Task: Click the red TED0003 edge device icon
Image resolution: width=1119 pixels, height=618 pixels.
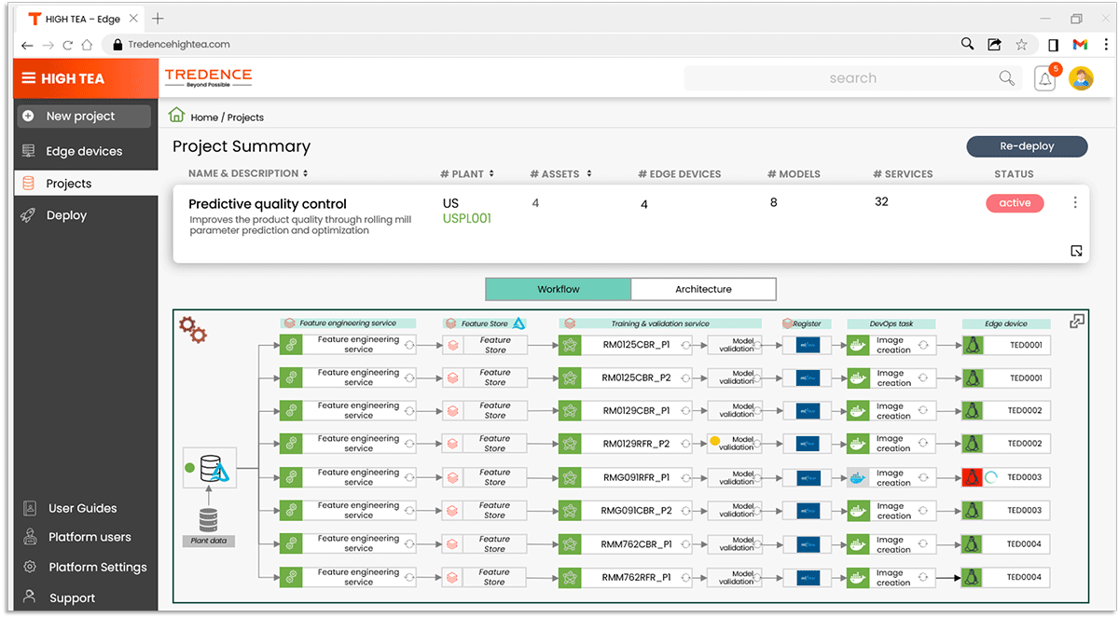Action: pyautogui.click(x=973, y=477)
